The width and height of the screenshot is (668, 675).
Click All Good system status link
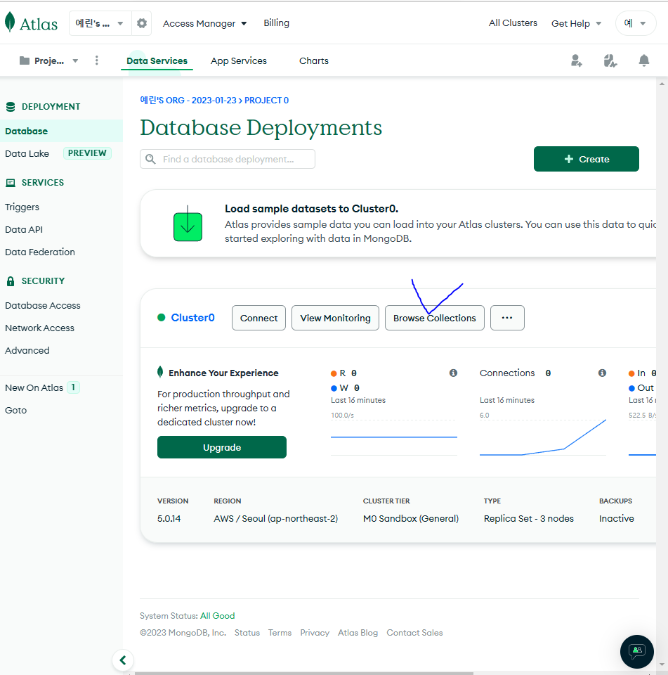point(217,616)
